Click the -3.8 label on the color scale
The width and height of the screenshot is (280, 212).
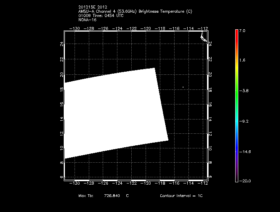[x=244, y=91]
